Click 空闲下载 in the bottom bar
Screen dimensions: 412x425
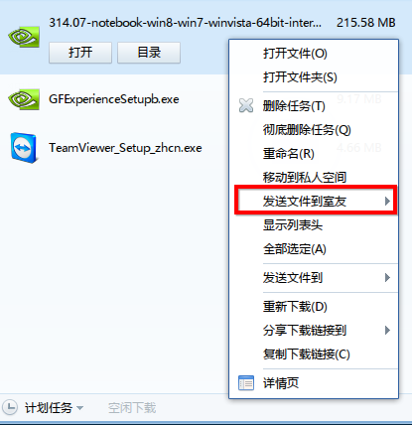pos(132,408)
